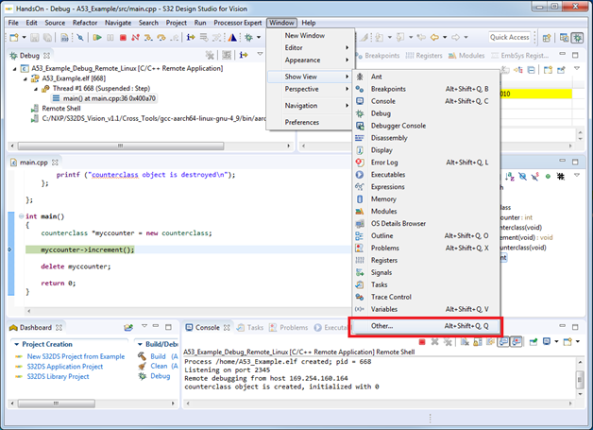Click the Open Perspective icon
The image size is (593, 430).
(547, 38)
